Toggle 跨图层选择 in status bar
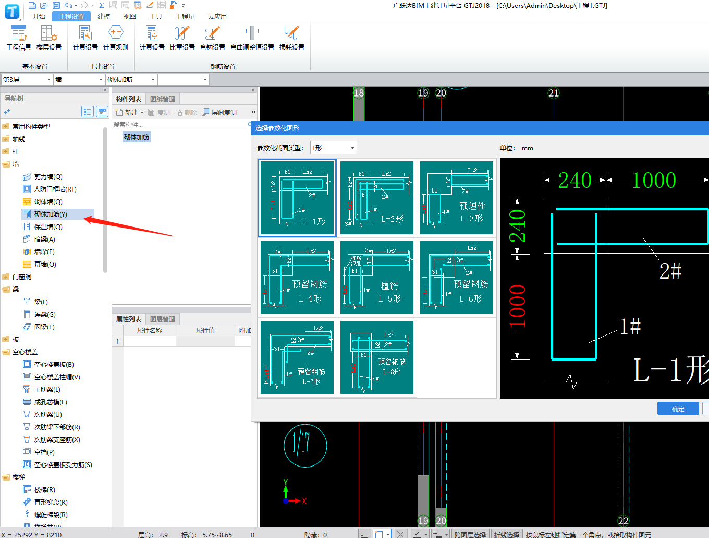 coord(470,534)
